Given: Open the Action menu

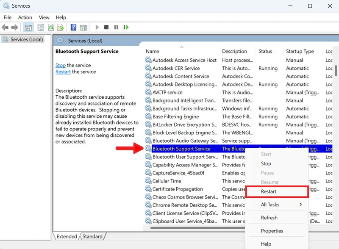Looking at the screenshot, I should click(x=25, y=17).
